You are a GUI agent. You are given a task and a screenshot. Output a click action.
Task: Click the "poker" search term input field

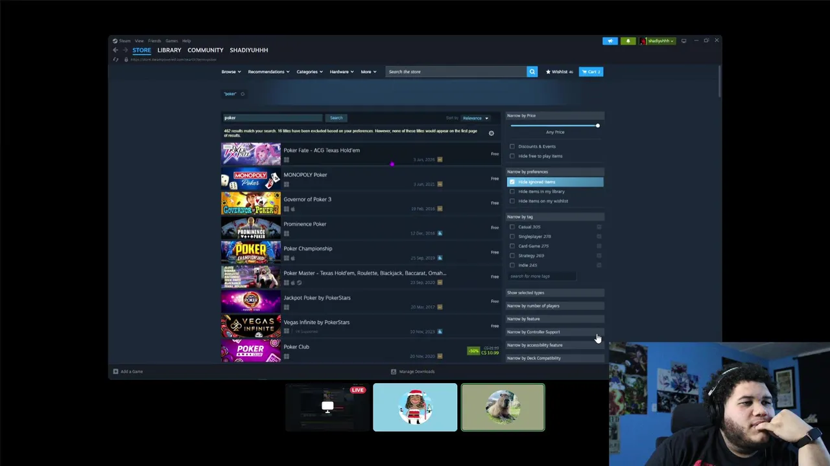coord(272,118)
